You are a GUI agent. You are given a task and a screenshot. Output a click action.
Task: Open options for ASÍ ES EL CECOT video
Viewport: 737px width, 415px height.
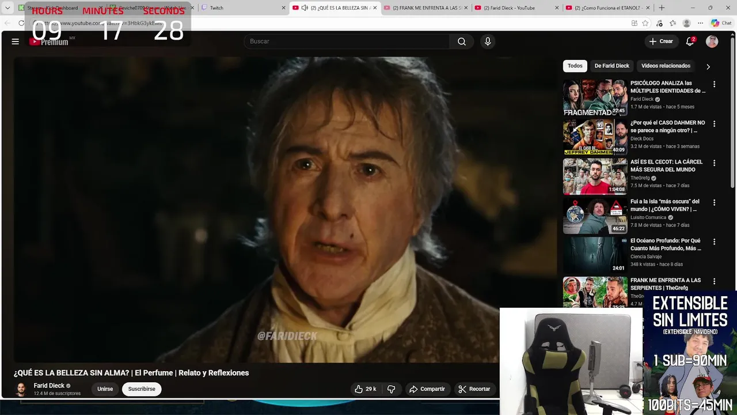point(714,163)
